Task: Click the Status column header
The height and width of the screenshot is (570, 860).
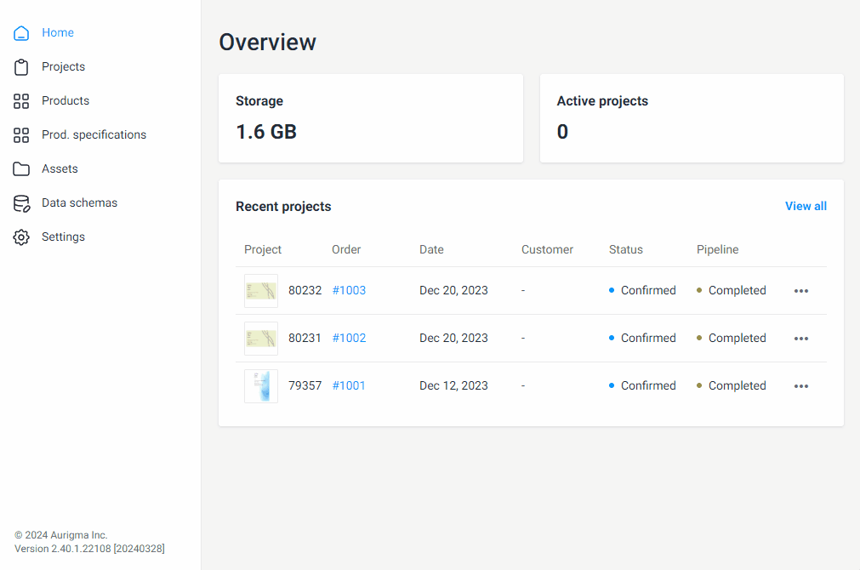Action: point(625,249)
